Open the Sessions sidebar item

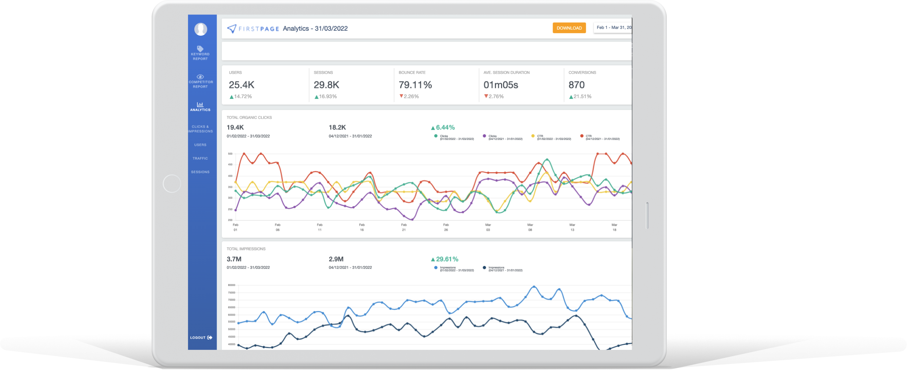pos(200,172)
